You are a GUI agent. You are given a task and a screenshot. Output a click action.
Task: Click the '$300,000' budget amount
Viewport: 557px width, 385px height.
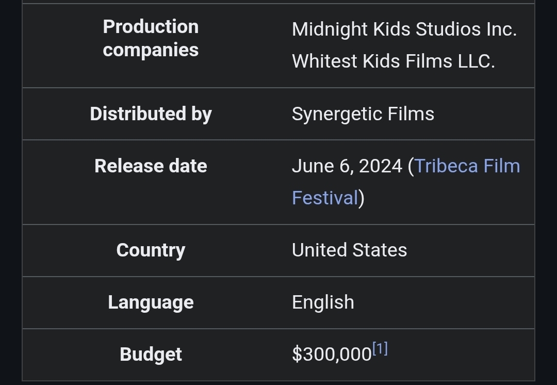(331, 355)
